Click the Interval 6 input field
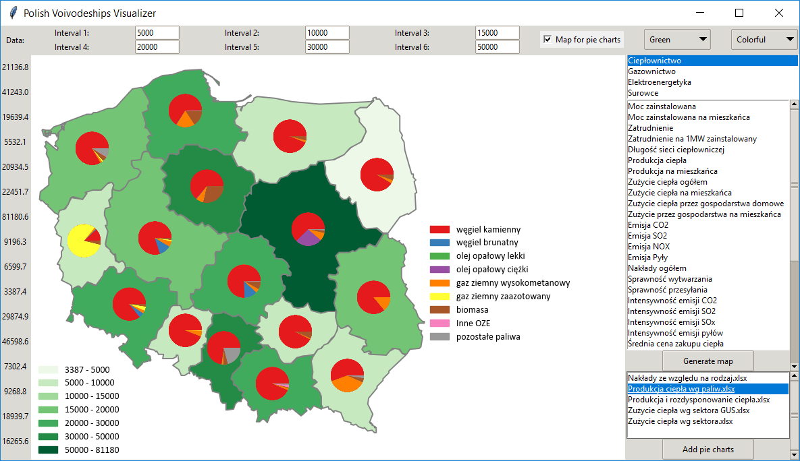 498,47
